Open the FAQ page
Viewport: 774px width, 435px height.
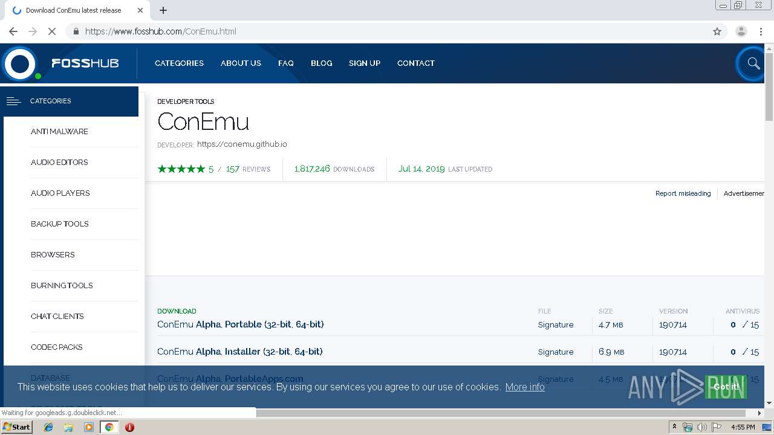pos(286,63)
